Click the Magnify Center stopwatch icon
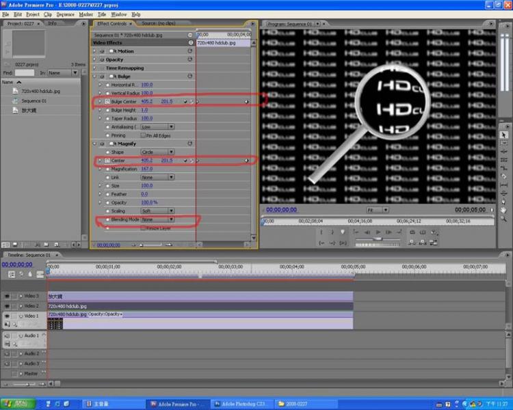 (107, 161)
